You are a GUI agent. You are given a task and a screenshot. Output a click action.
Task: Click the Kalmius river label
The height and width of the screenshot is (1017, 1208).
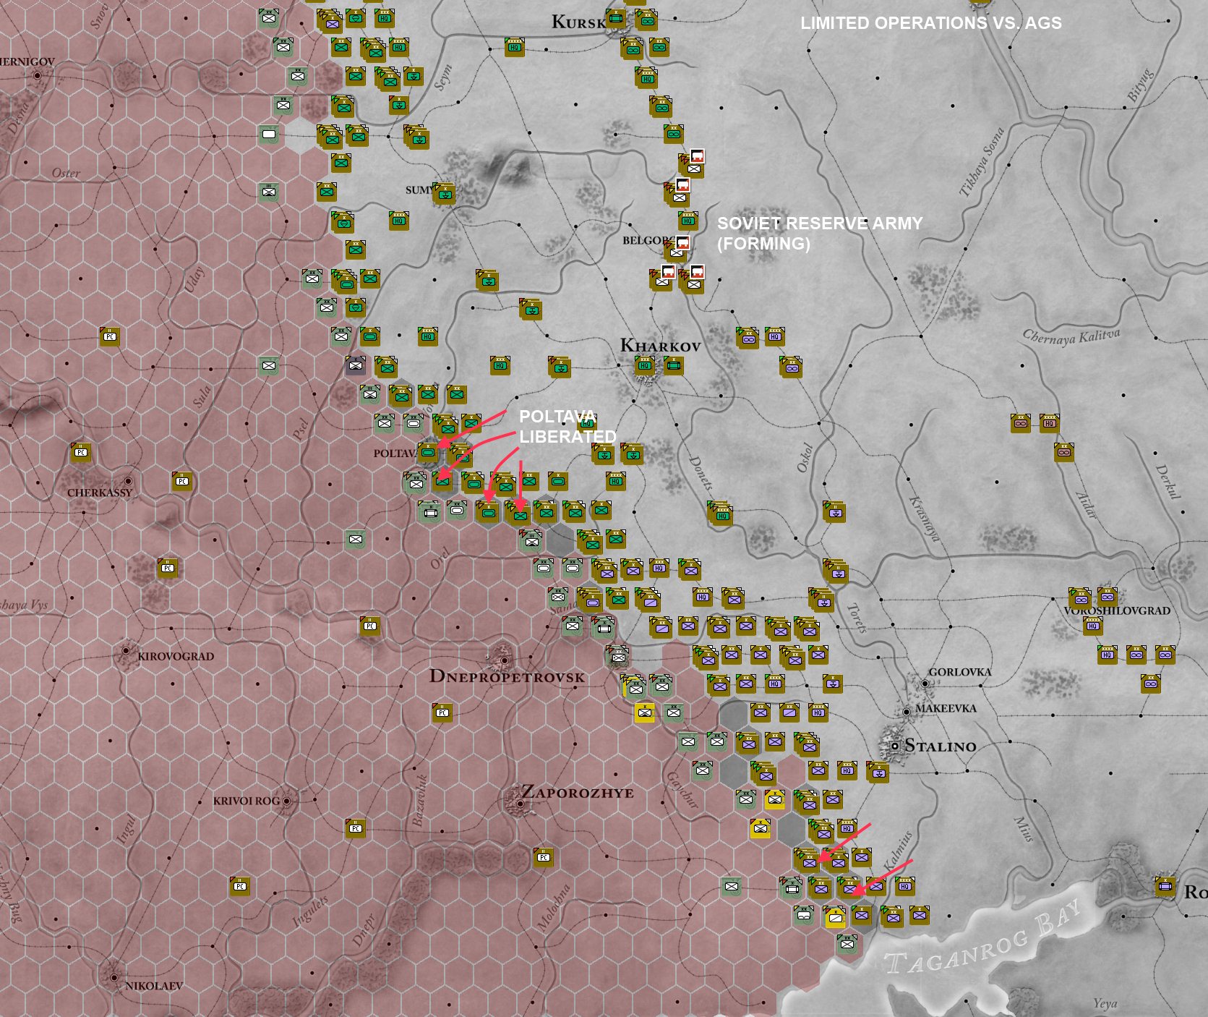897,850
